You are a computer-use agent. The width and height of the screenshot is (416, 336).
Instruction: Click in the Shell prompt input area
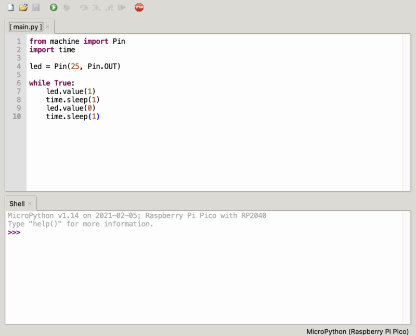pyautogui.click(x=156, y=232)
